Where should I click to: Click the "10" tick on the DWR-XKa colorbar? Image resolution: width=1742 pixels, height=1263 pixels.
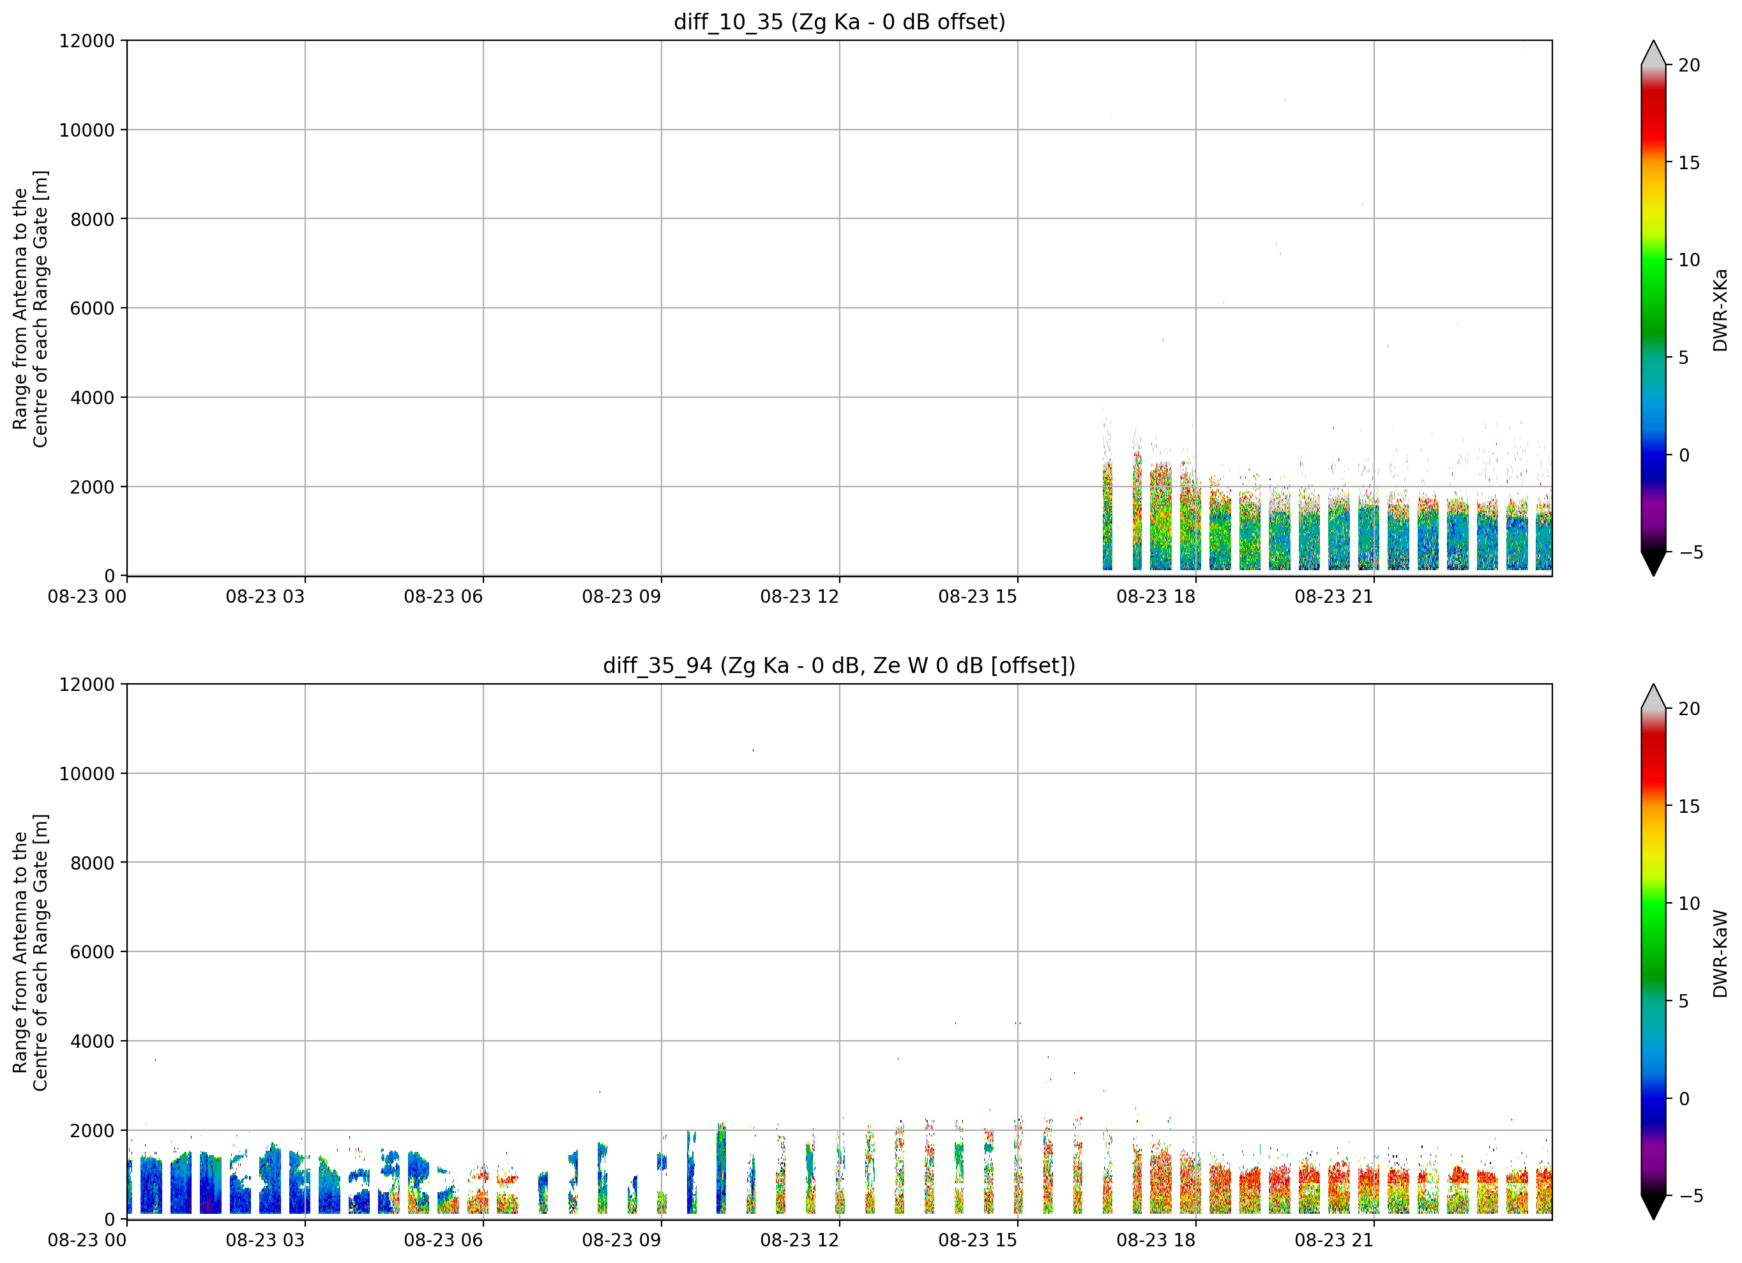pos(1689,261)
